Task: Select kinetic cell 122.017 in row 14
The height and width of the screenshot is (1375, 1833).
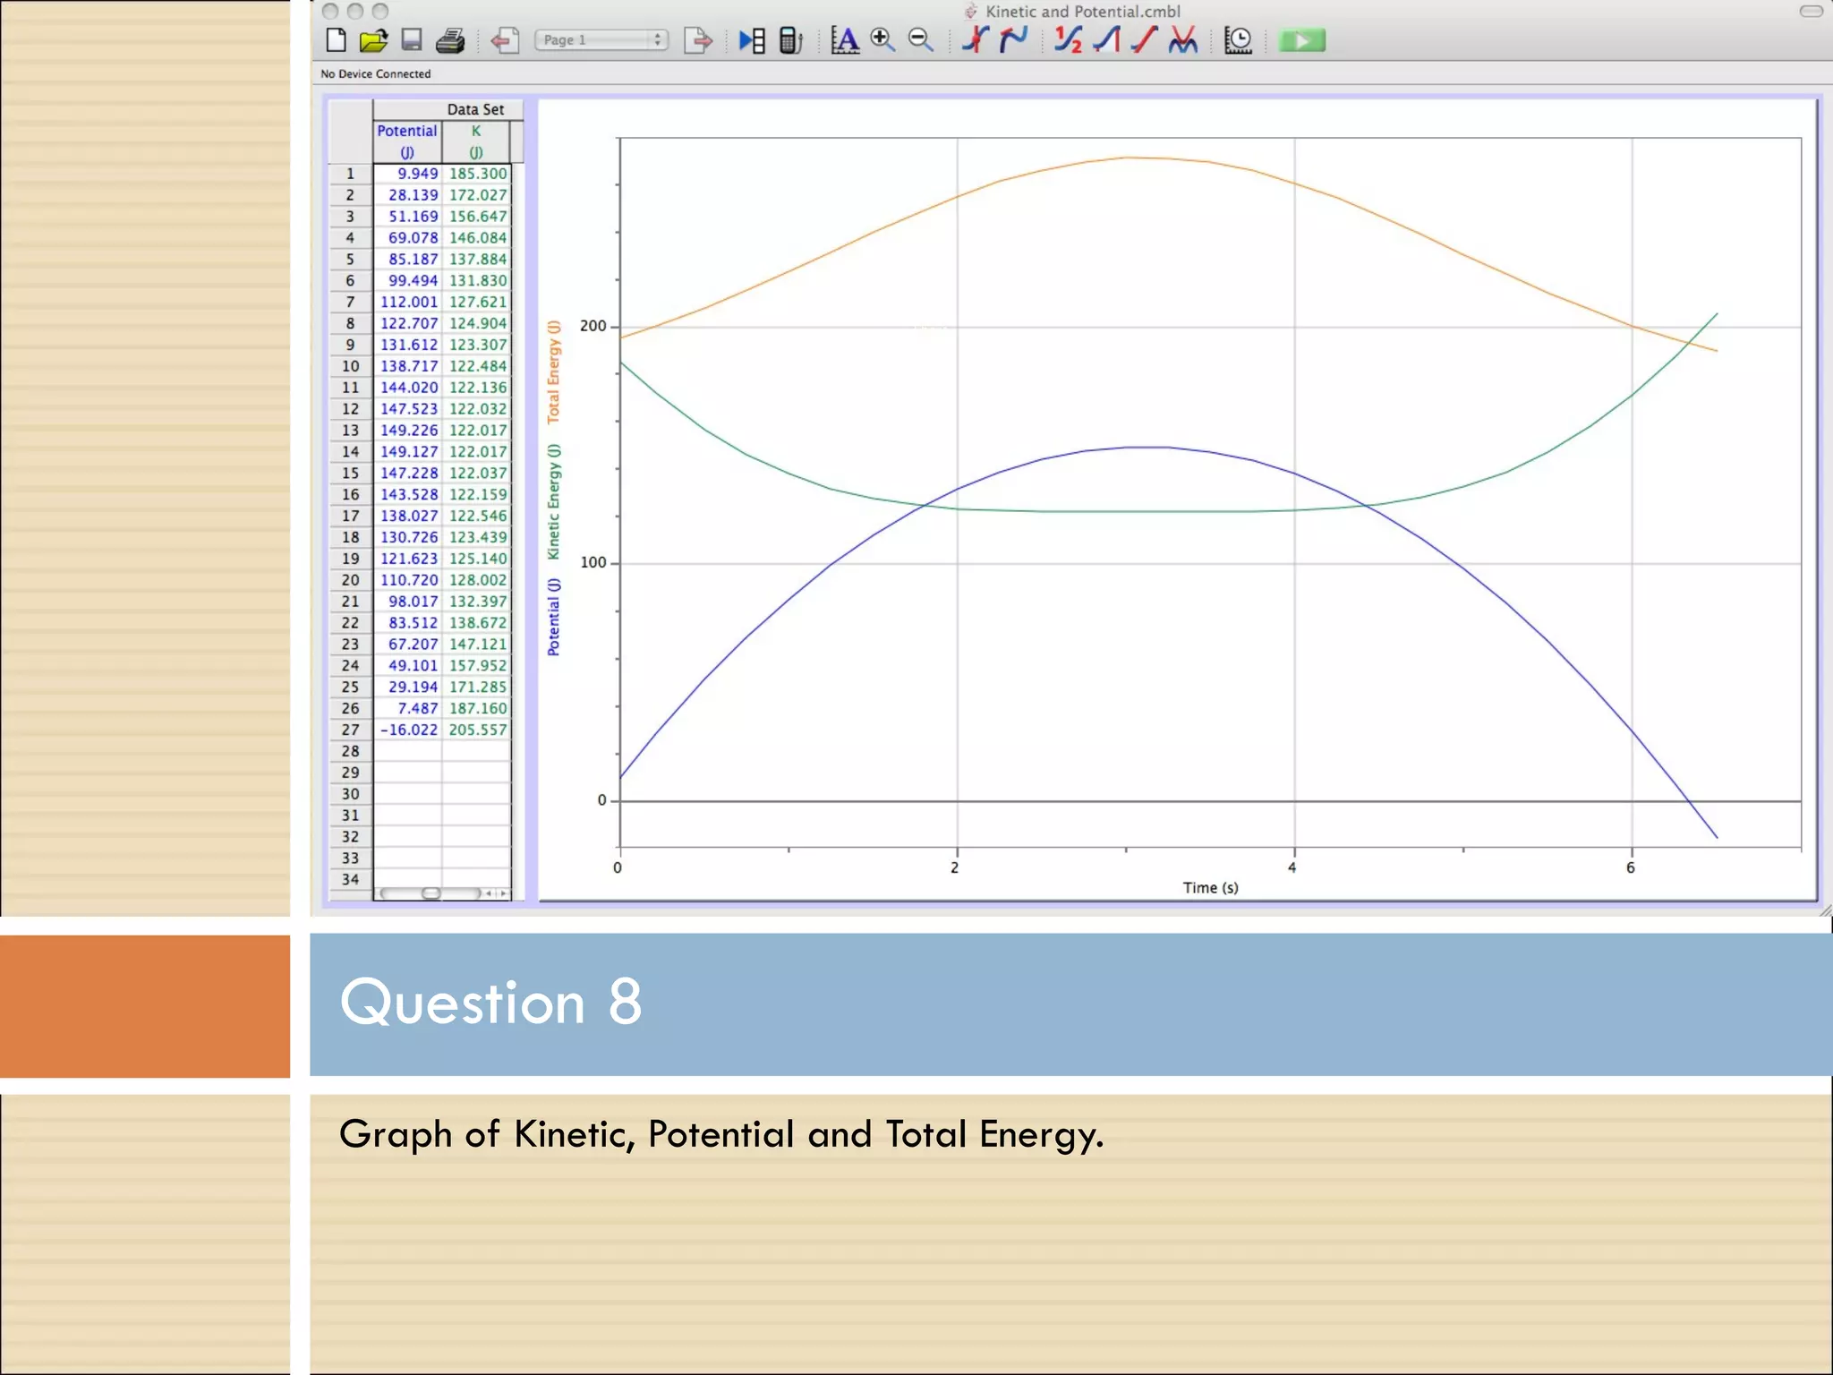Action: coord(477,452)
